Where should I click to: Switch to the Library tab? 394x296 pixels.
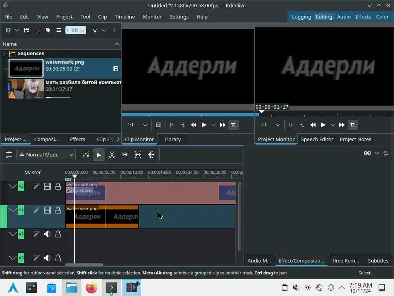point(173,139)
